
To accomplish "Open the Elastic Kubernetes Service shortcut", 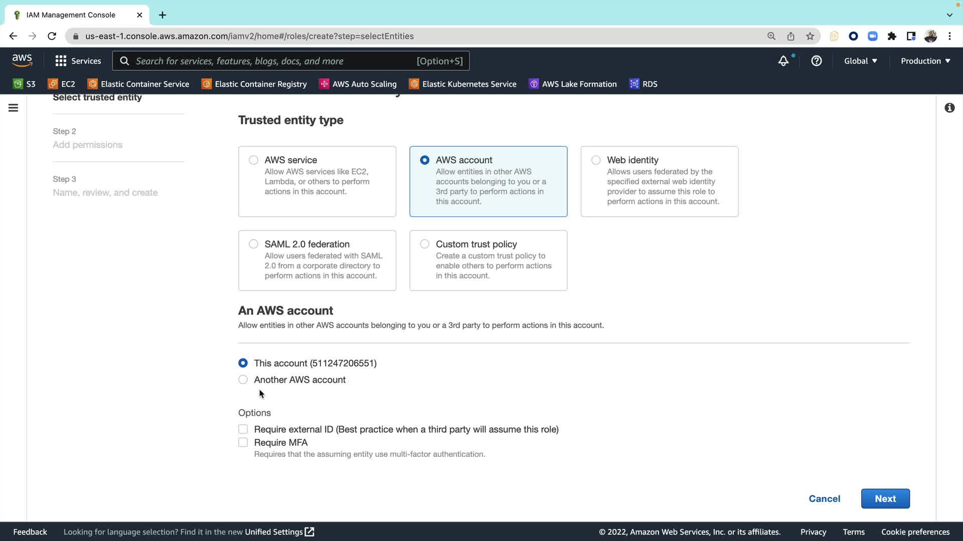I will (x=462, y=84).
